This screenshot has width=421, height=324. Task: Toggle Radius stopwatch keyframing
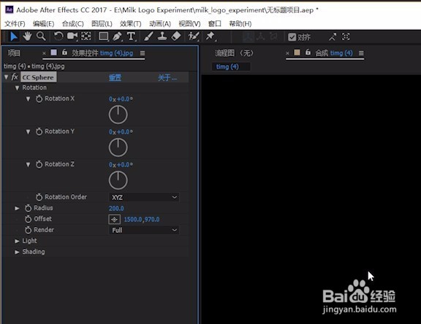28,208
